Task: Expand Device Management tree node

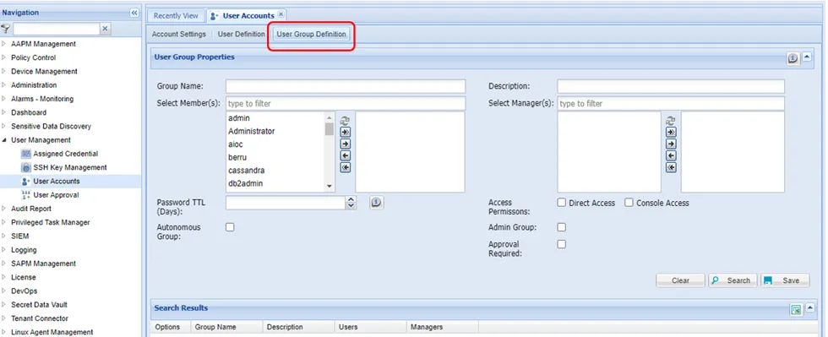Action: pos(4,71)
